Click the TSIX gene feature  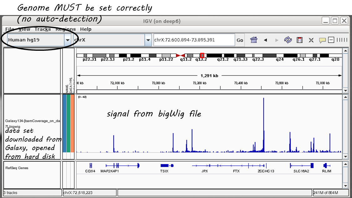point(167,166)
